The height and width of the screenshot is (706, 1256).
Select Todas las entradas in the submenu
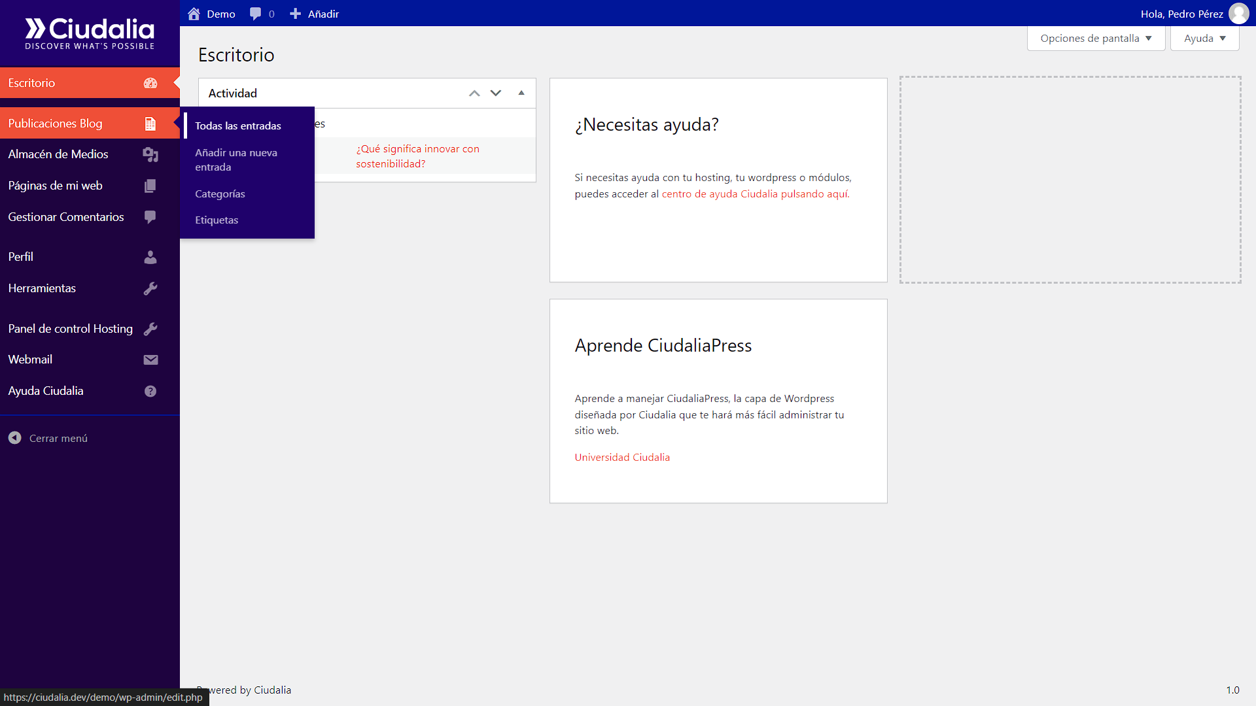(238, 126)
